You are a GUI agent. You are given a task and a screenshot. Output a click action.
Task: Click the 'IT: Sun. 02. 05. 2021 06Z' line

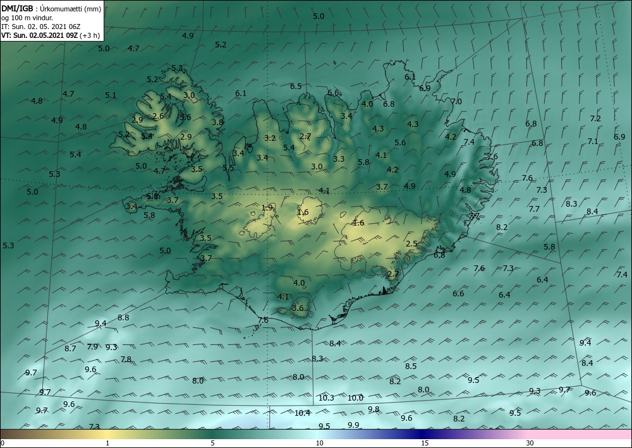(40, 27)
